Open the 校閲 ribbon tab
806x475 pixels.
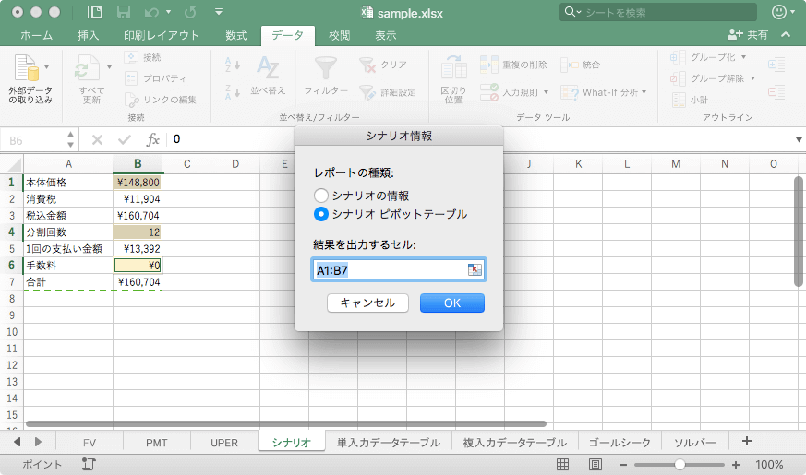pyautogui.click(x=339, y=35)
